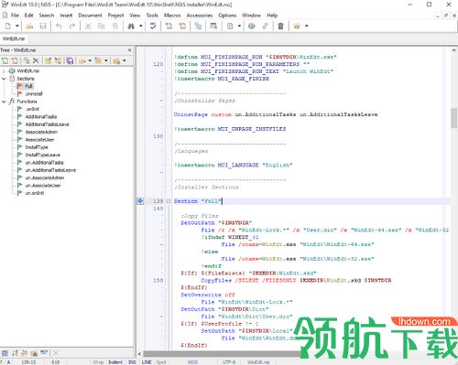The height and width of the screenshot is (365, 458).
Task: Open the Macros menu
Action: pyautogui.click(x=172, y=16)
